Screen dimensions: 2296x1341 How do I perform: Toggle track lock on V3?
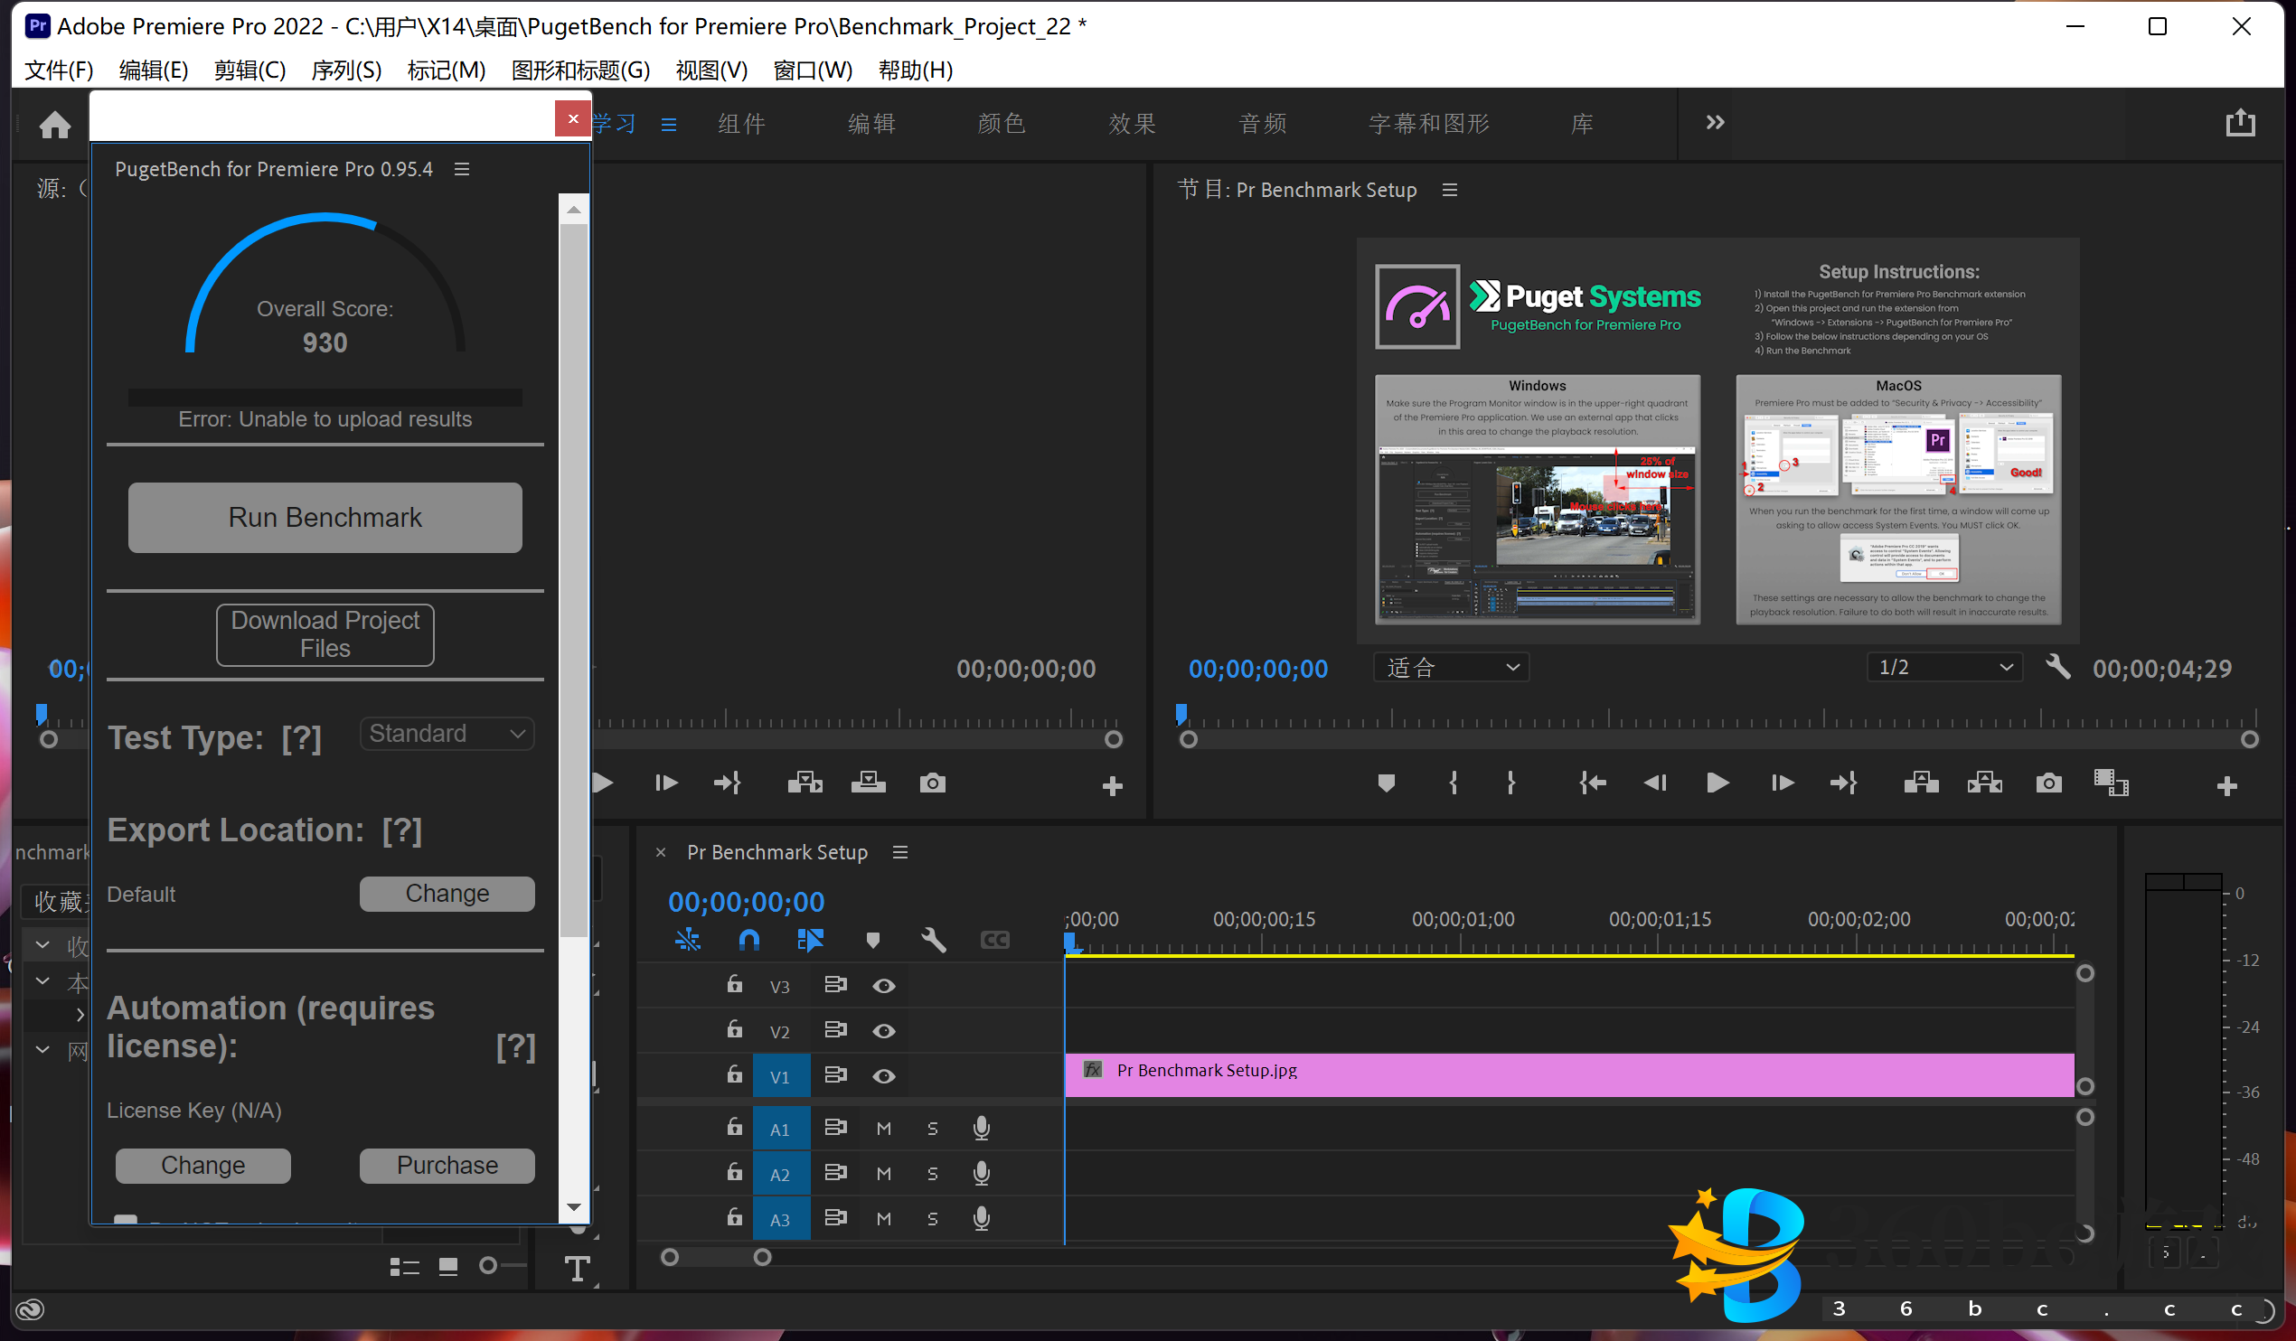point(734,985)
